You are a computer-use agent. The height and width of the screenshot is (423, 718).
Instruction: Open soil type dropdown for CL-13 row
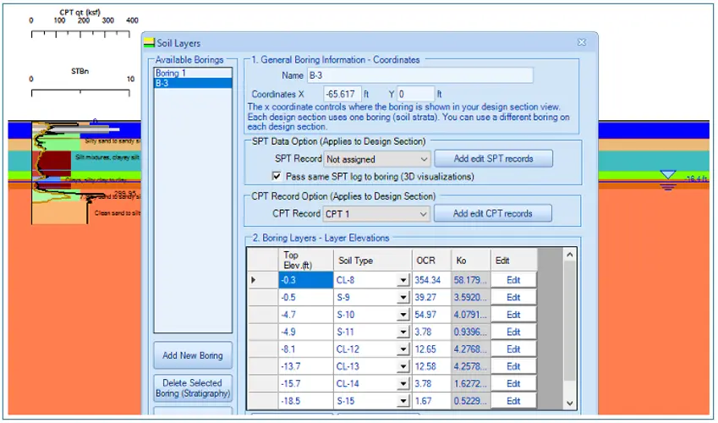coord(403,366)
